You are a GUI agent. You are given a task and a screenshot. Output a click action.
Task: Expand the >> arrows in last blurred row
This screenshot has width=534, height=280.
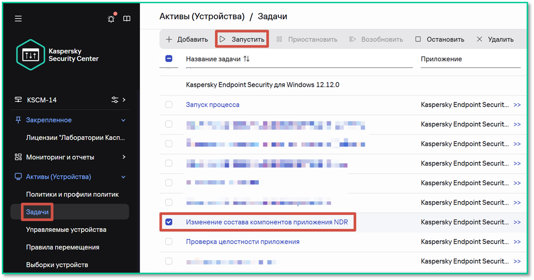coord(517,261)
